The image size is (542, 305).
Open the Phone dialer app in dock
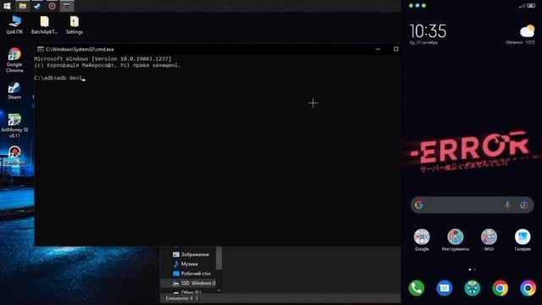416,288
